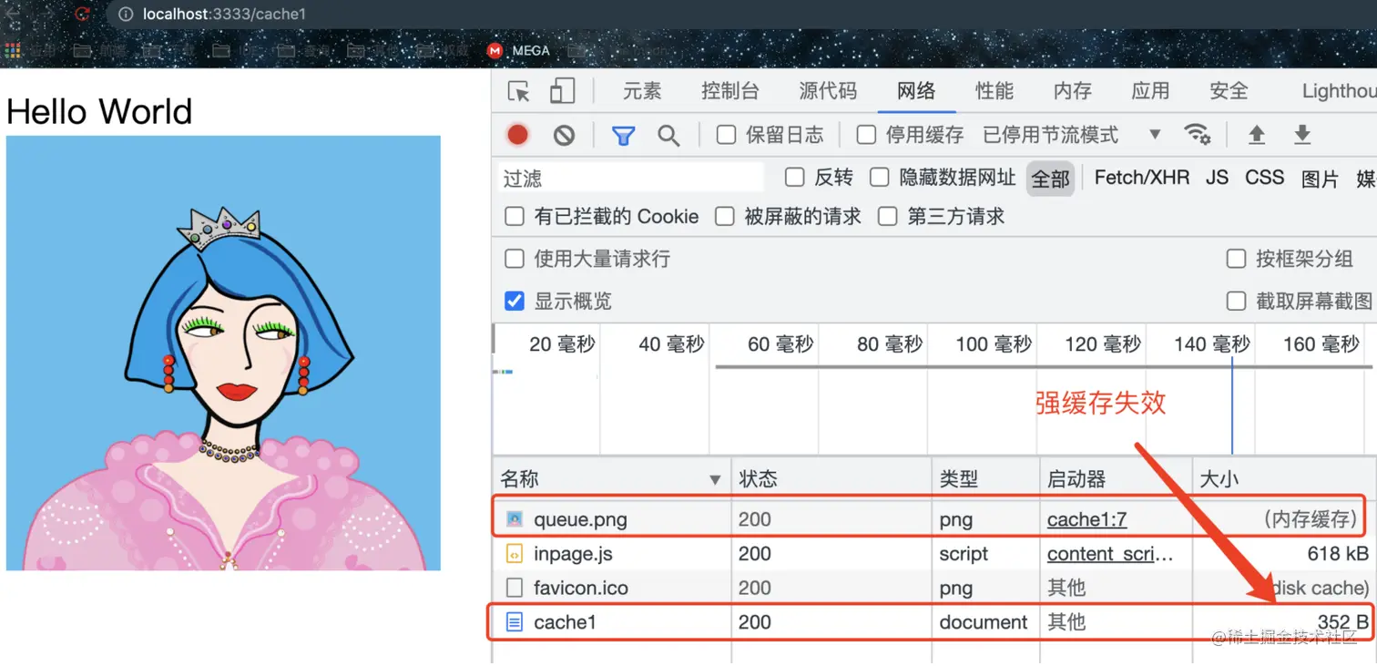
Task: Click the queen image on the page
Action: click(x=223, y=353)
